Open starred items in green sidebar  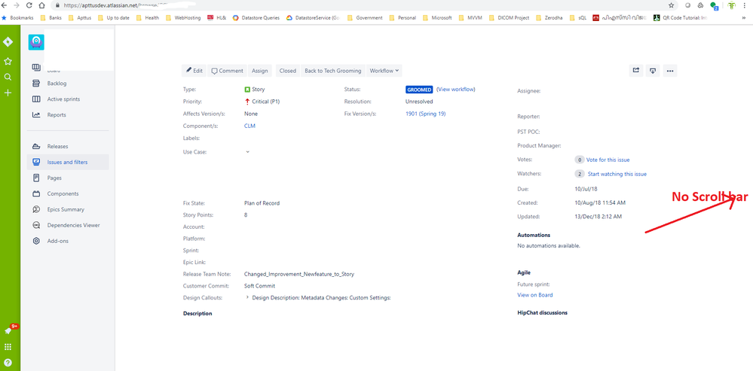coord(8,62)
